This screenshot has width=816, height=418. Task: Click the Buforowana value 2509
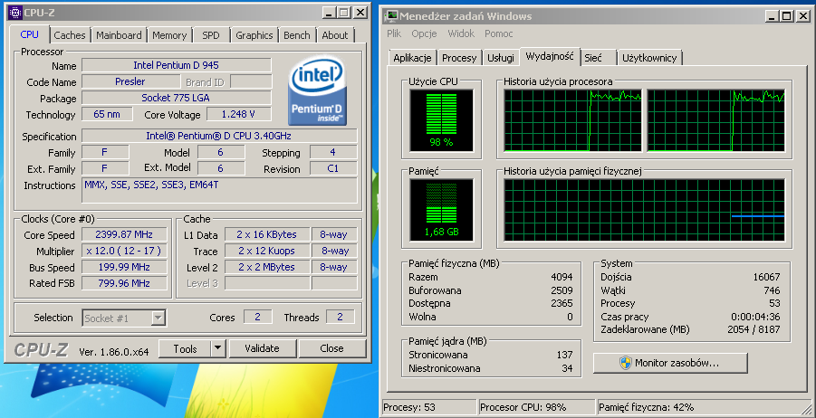coord(562,290)
